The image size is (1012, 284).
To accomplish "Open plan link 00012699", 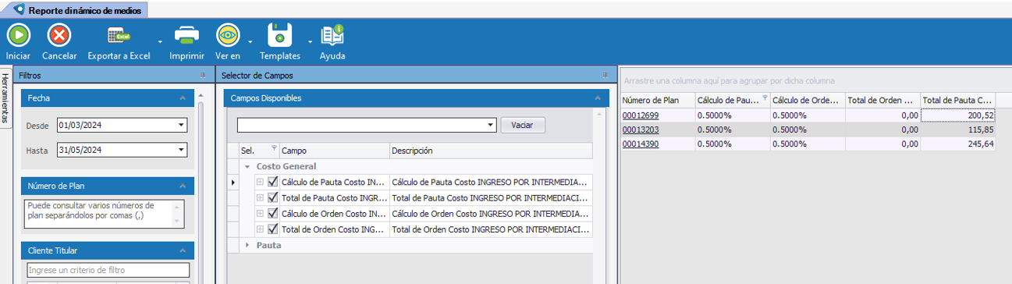I will (640, 115).
